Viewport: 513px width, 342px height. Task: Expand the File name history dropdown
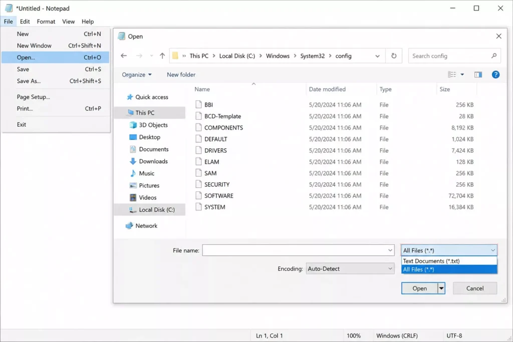point(390,250)
